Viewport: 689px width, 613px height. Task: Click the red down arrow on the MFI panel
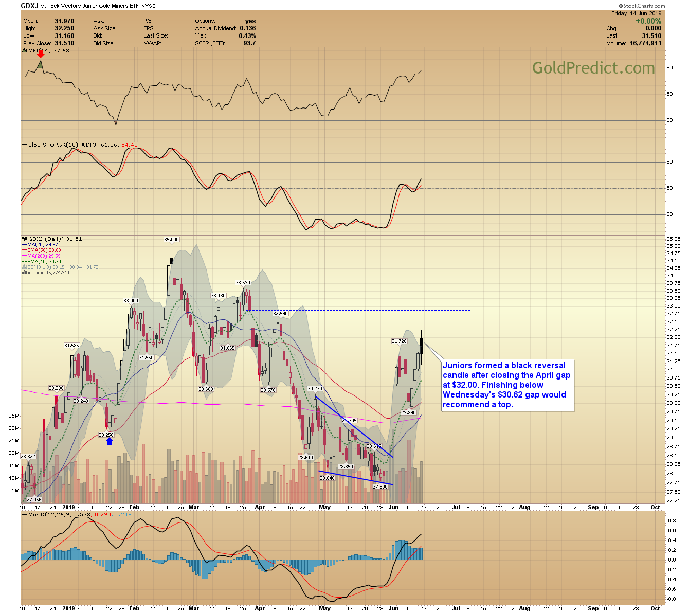(x=41, y=53)
